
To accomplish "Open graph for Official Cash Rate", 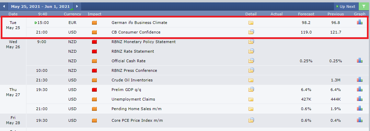I will (x=359, y=61).
